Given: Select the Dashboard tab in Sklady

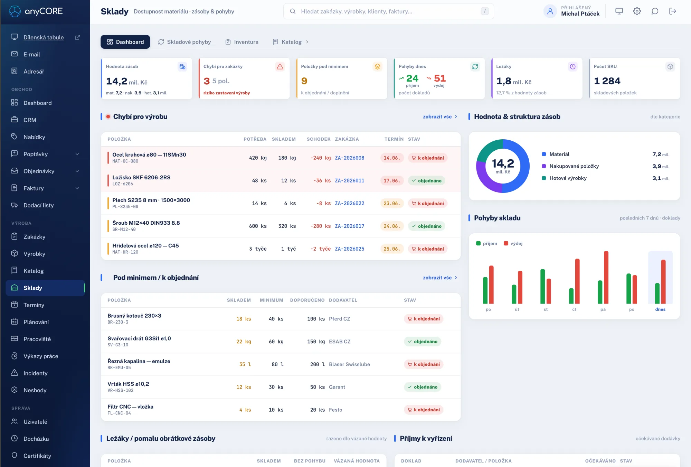Looking at the screenshot, I should (x=125, y=42).
